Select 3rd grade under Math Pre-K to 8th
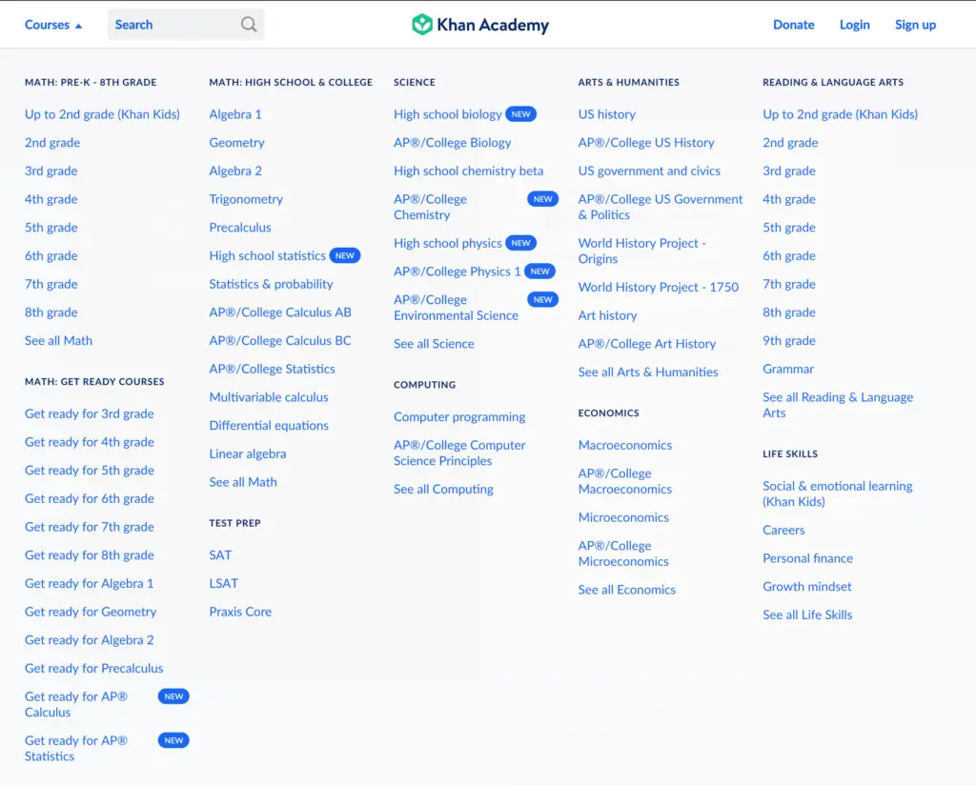 tap(51, 171)
